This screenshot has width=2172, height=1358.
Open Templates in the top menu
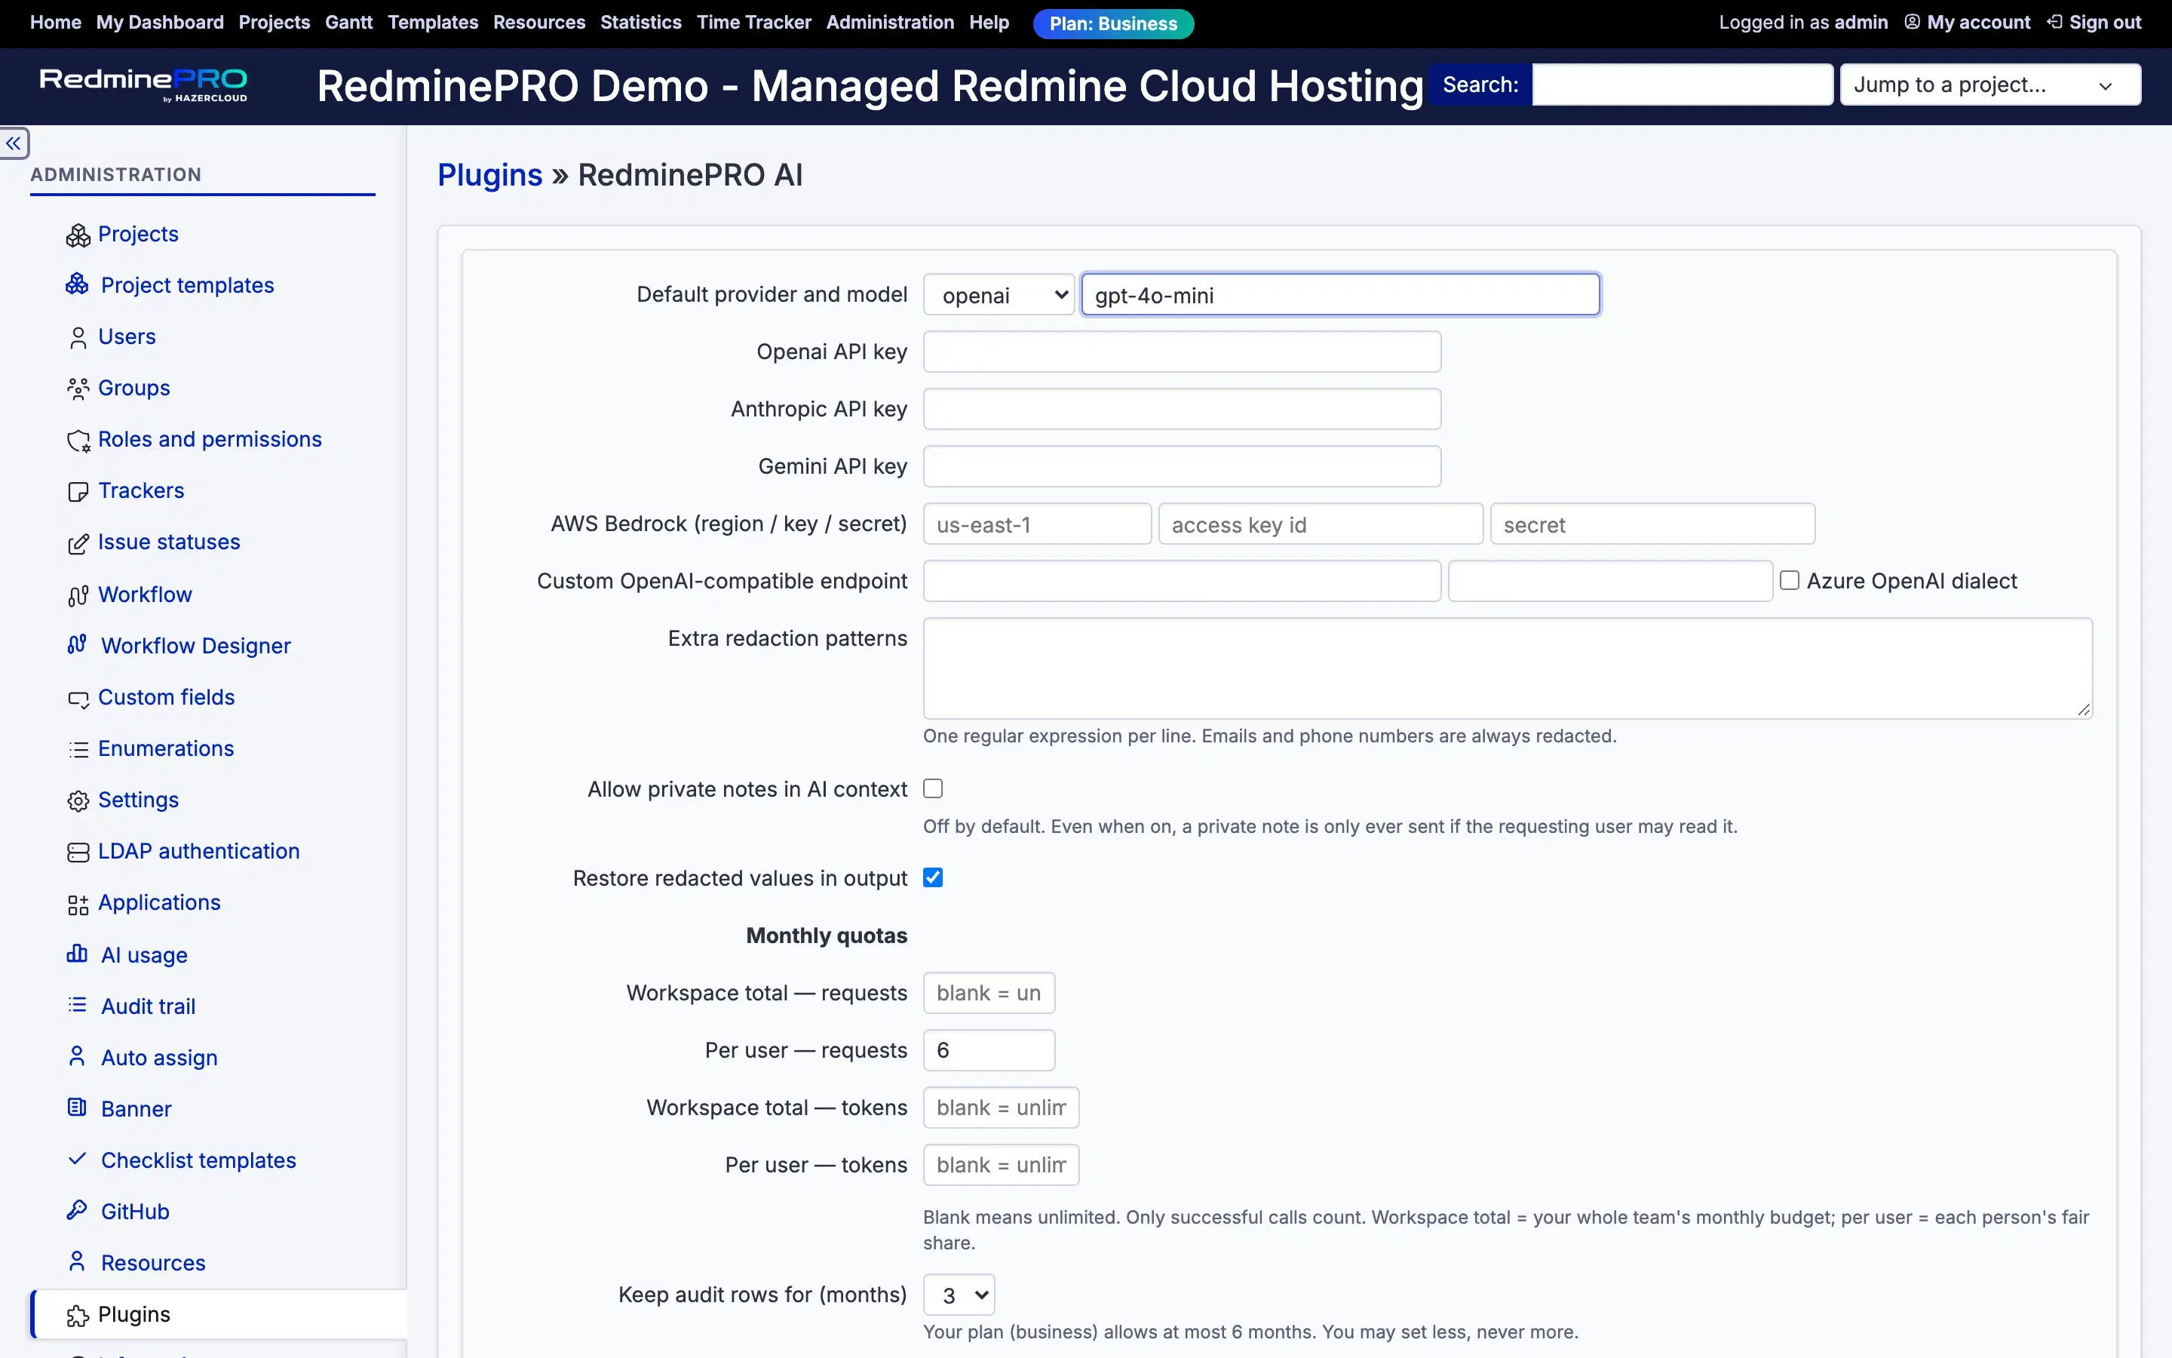[x=433, y=23]
